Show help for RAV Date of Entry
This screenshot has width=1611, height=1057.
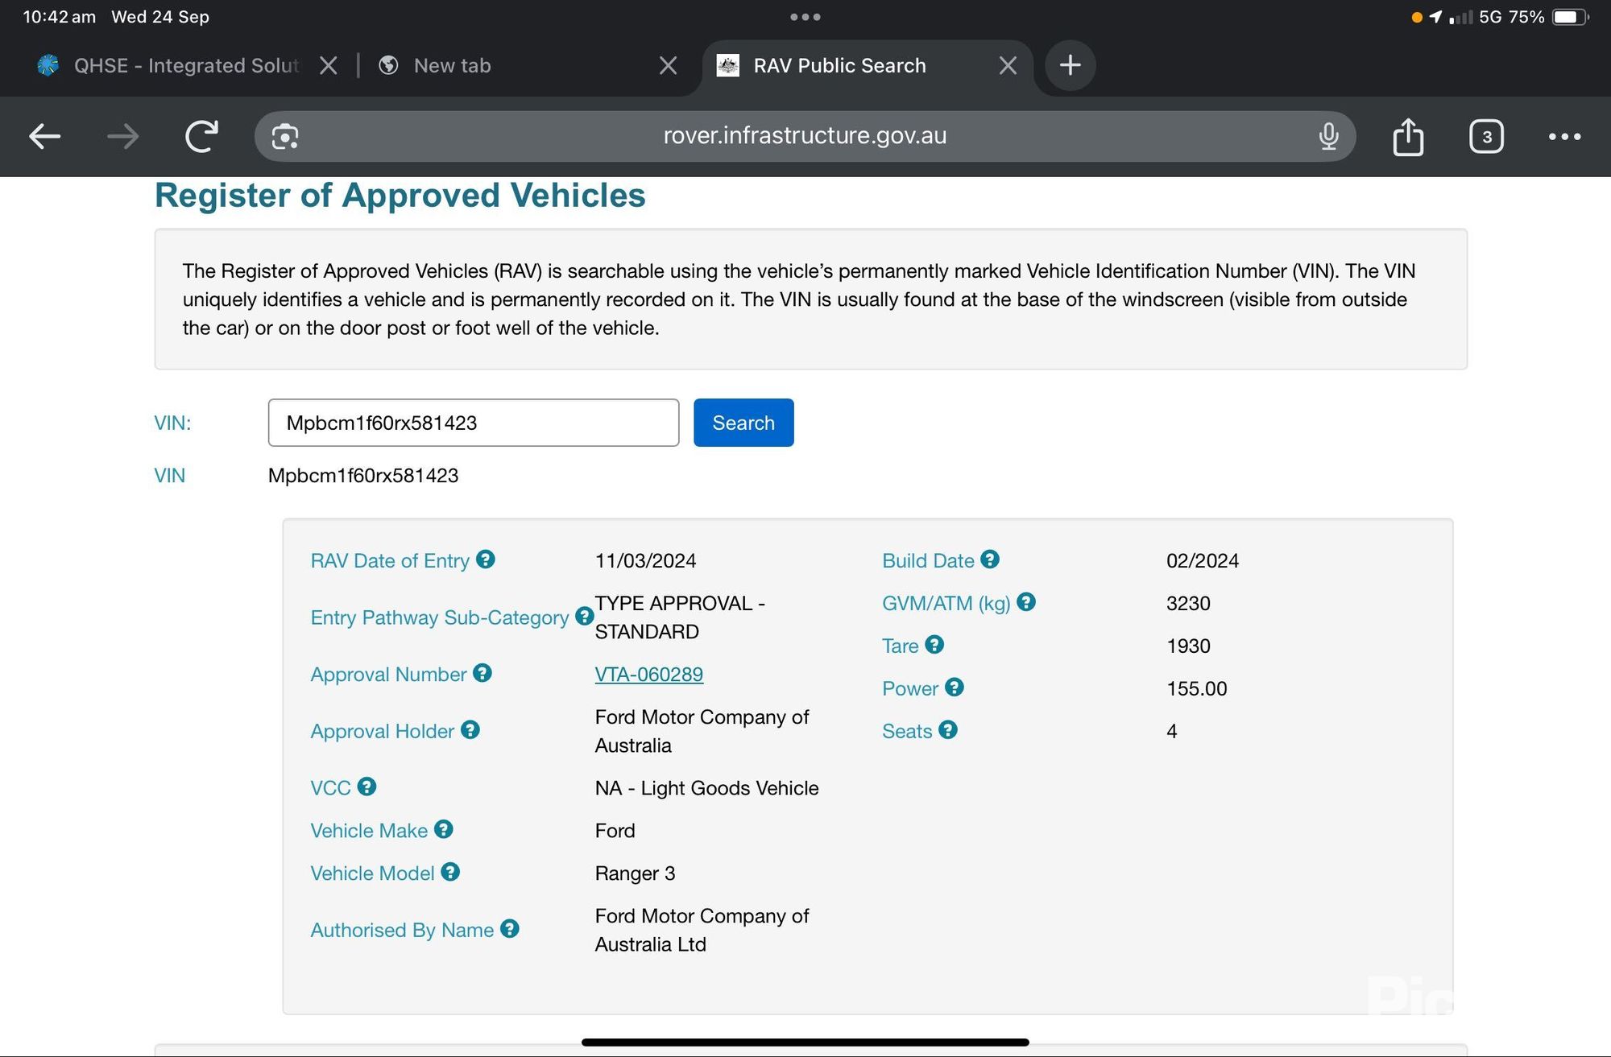coord(485,559)
